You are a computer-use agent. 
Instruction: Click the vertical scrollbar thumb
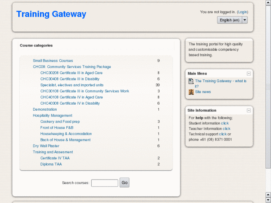pos(268,87)
